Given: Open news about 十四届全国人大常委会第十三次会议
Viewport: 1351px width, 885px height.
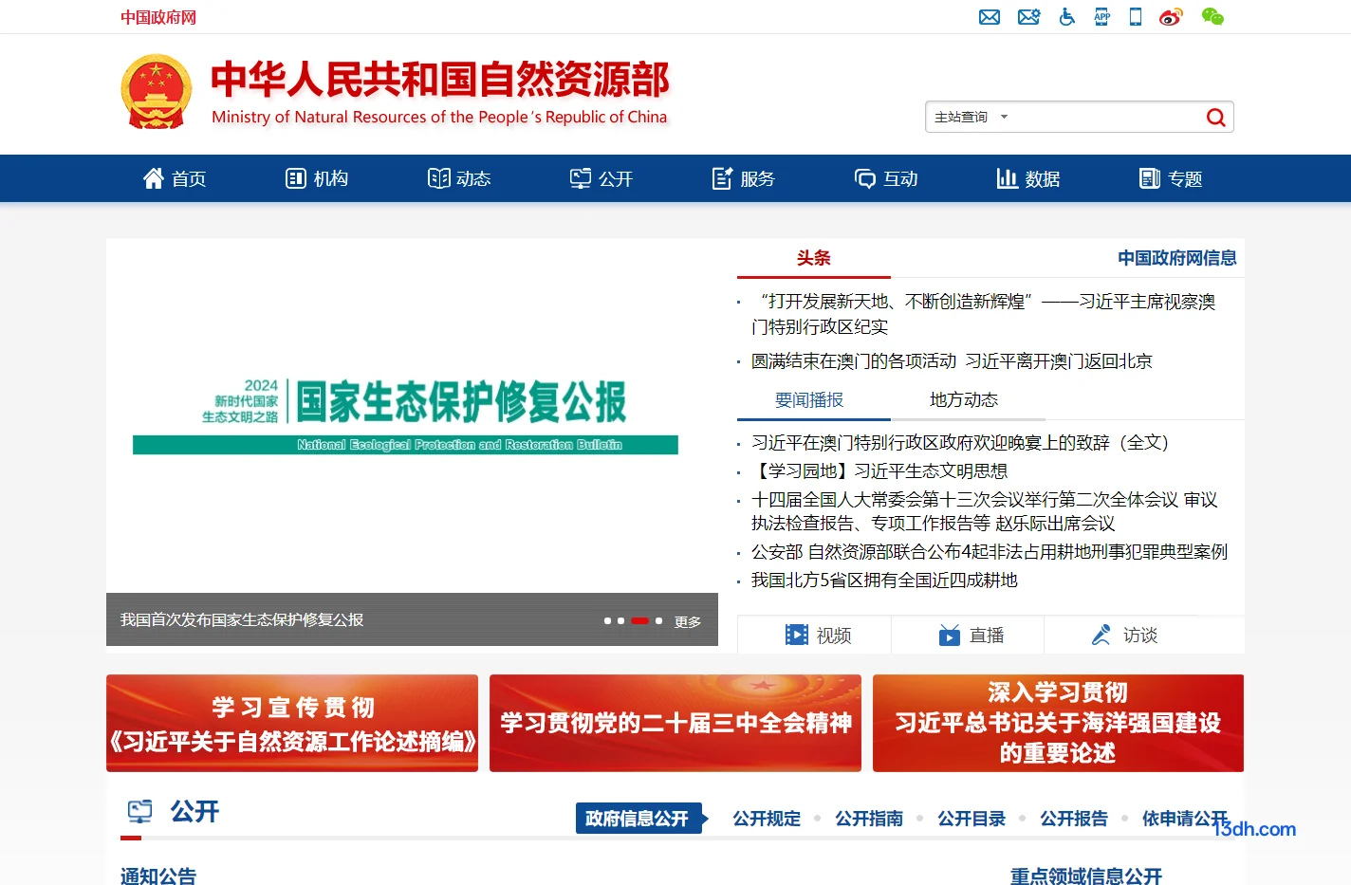Looking at the screenshot, I should [x=985, y=511].
